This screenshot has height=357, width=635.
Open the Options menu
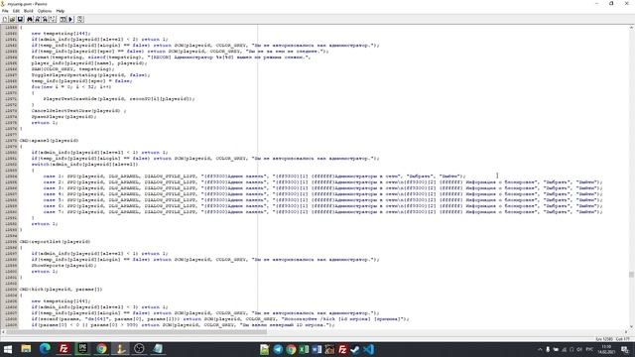pyautogui.click(x=45, y=11)
